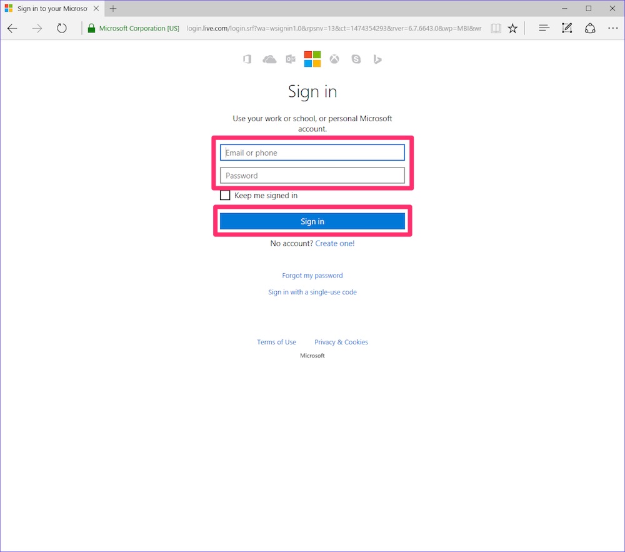Open reading view book icon

(x=496, y=28)
